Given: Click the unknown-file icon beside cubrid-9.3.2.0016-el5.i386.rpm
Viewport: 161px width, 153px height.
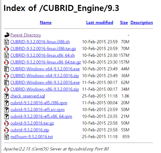Looking at the screenshot, I should (6, 103).
